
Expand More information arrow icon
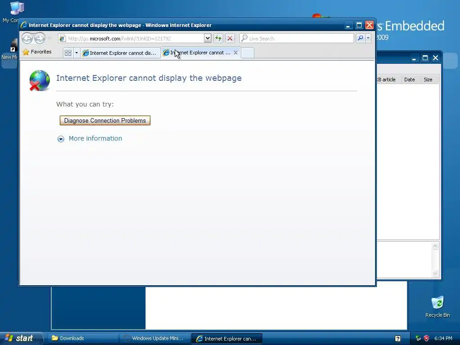coord(61,139)
